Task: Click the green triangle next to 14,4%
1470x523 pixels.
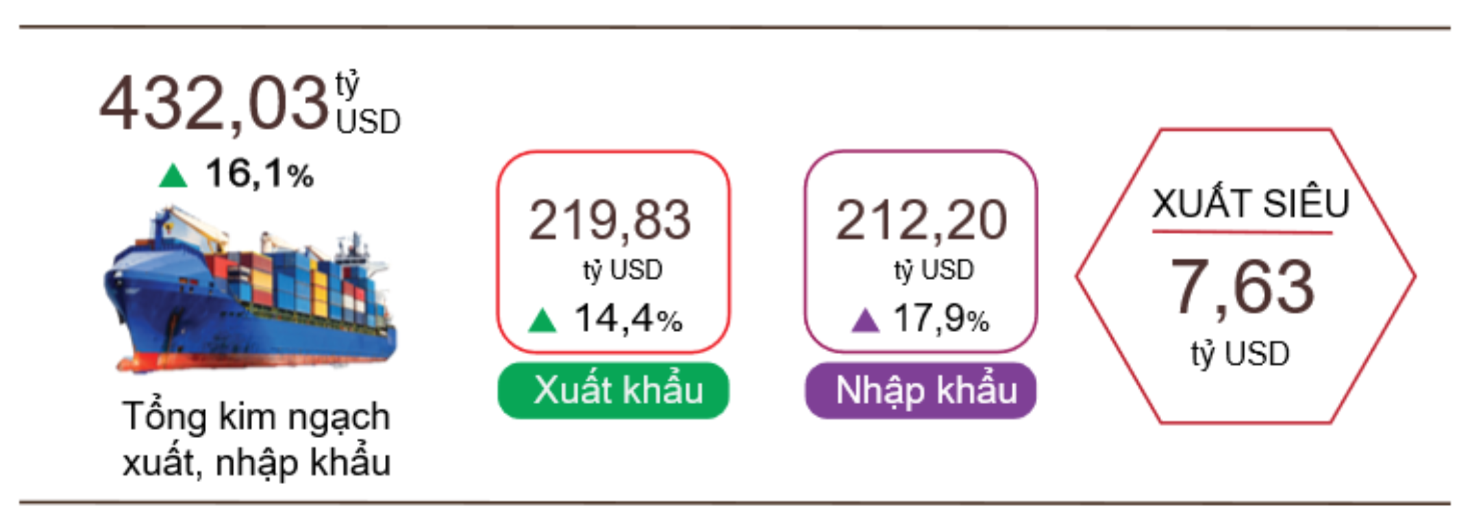Action: (x=543, y=320)
